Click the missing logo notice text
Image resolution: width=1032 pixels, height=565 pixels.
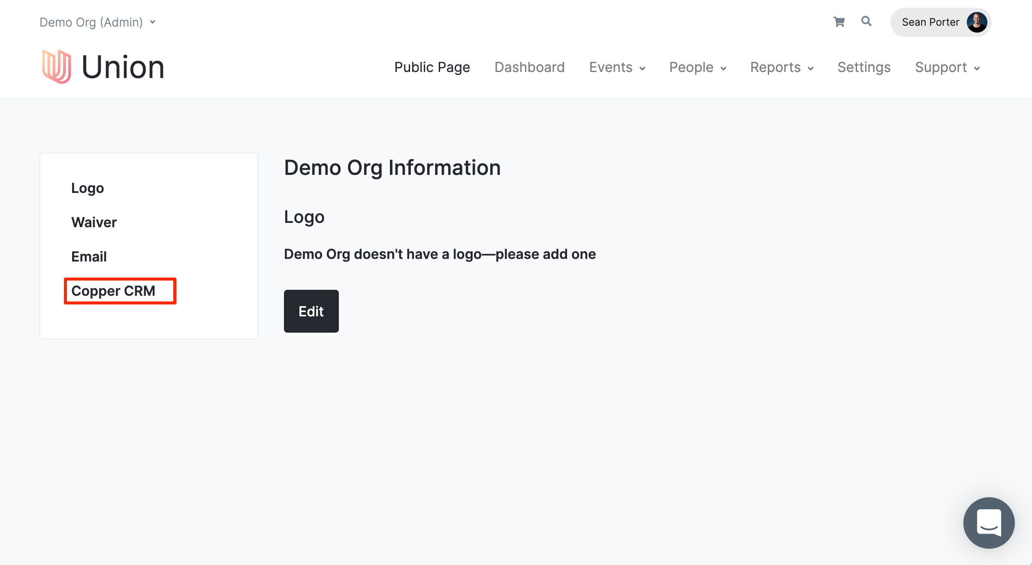(x=440, y=254)
